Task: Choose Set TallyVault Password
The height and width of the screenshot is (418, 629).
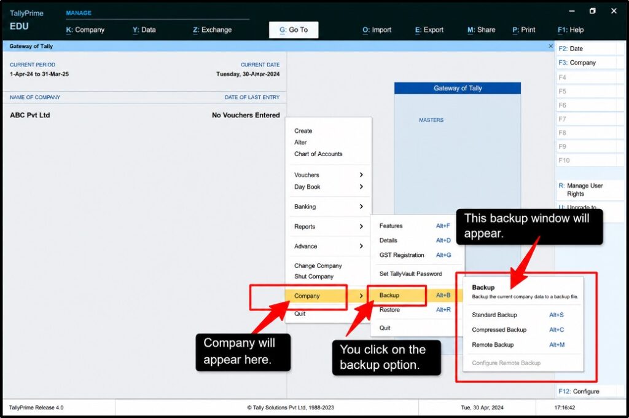Action: (x=411, y=274)
